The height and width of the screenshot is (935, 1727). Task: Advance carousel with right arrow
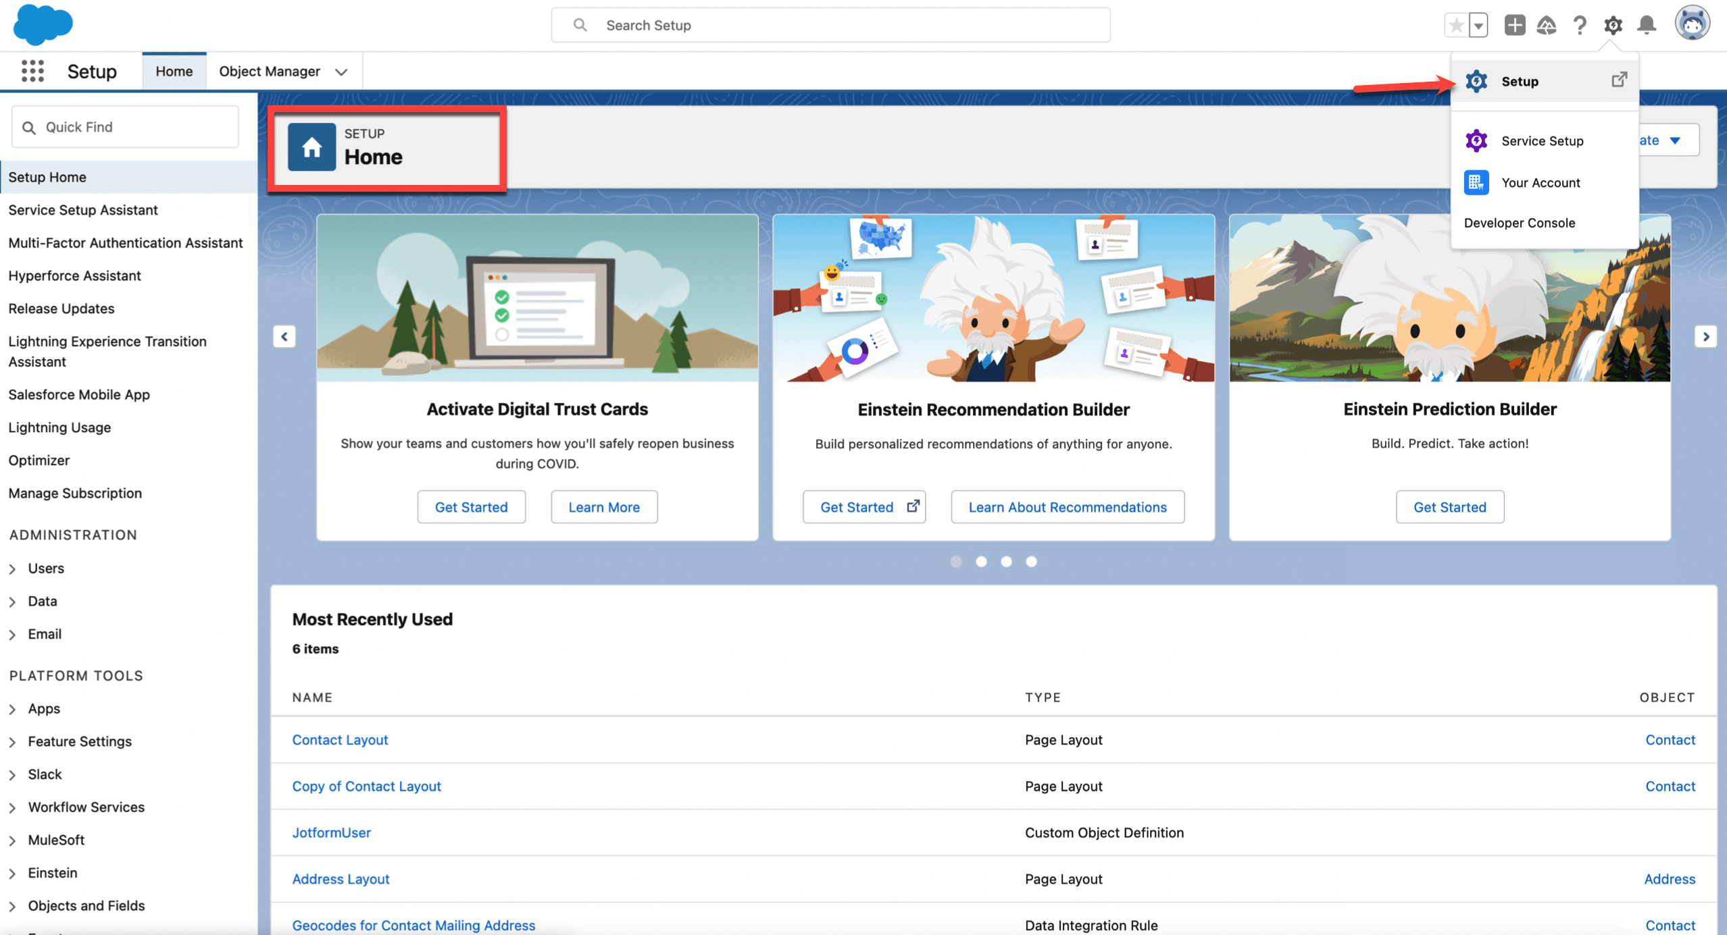1705,336
